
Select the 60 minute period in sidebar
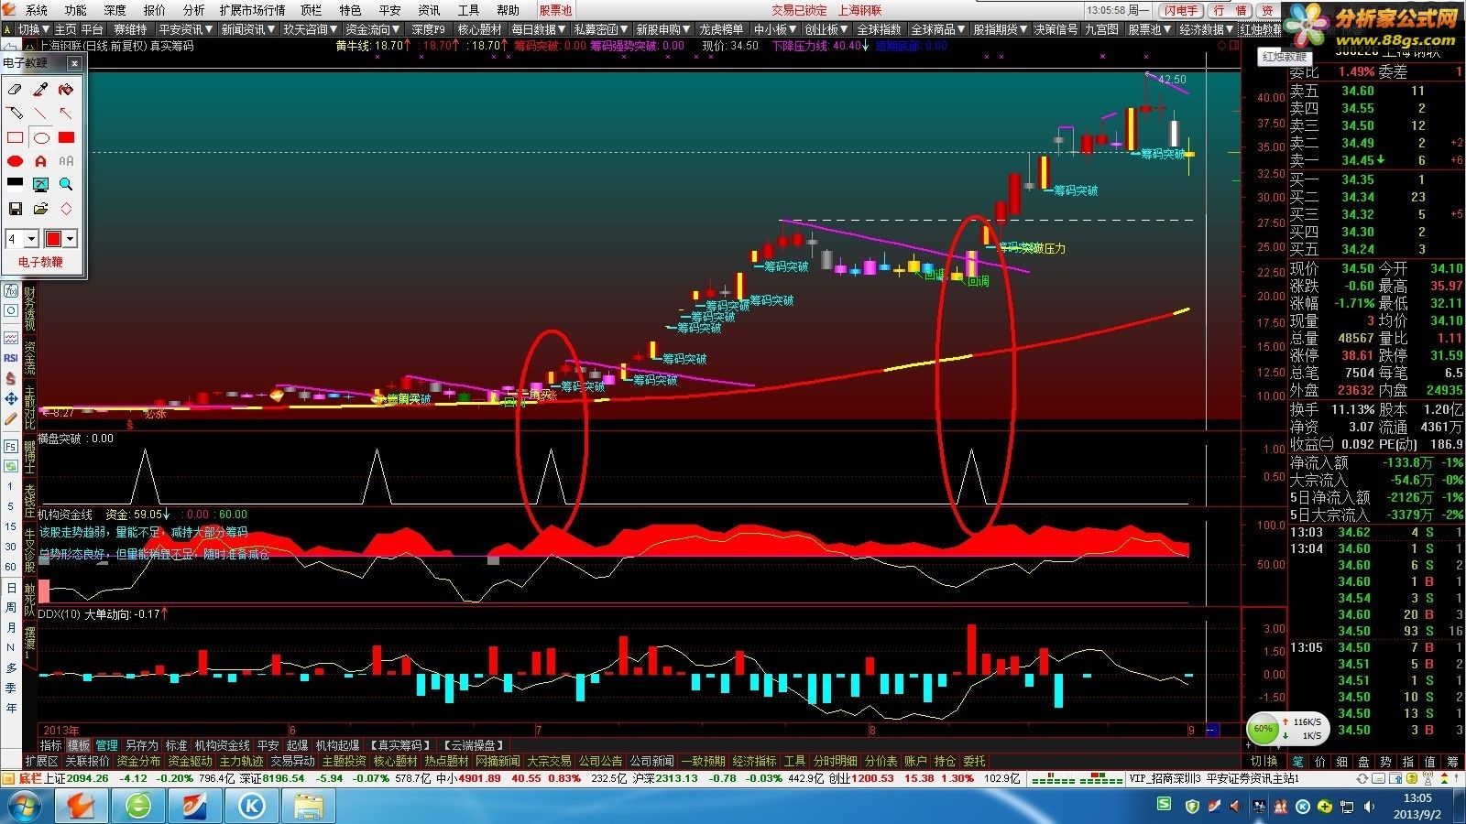(x=10, y=567)
